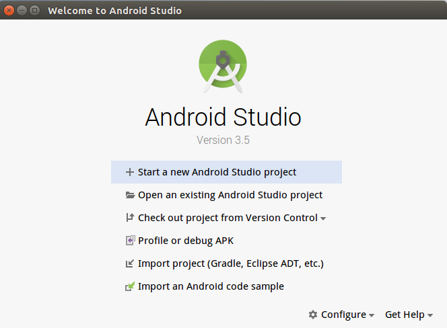Expand Check out project from Version Control

[226, 218]
